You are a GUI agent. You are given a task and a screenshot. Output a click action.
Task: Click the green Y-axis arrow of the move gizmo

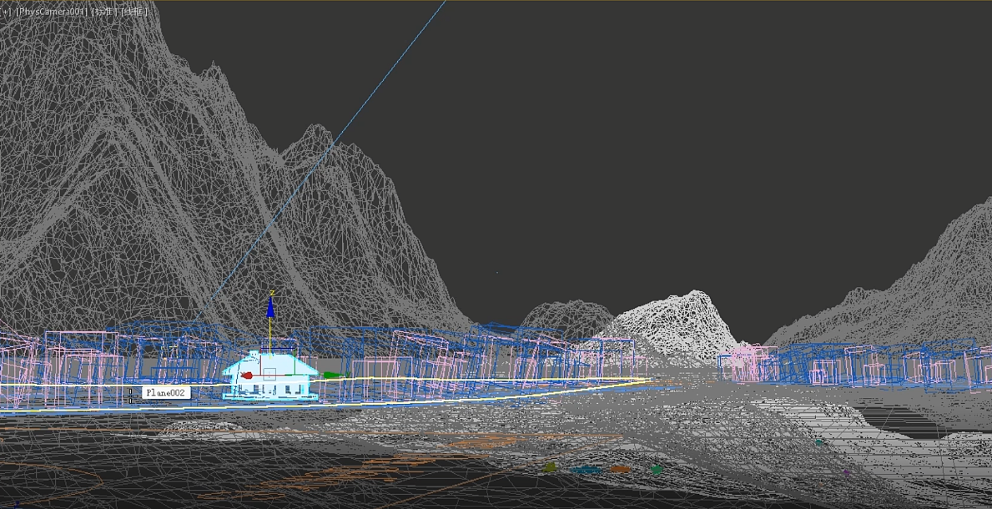click(x=333, y=375)
